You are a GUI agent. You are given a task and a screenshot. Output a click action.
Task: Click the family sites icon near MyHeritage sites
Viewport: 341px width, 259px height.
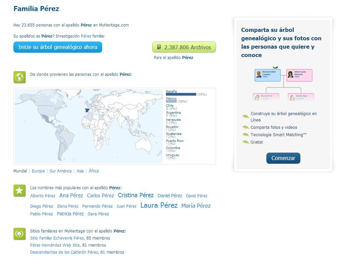tap(19, 234)
